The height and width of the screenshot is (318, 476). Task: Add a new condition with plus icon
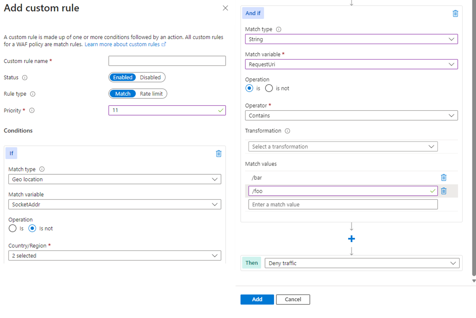click(351, 239)
